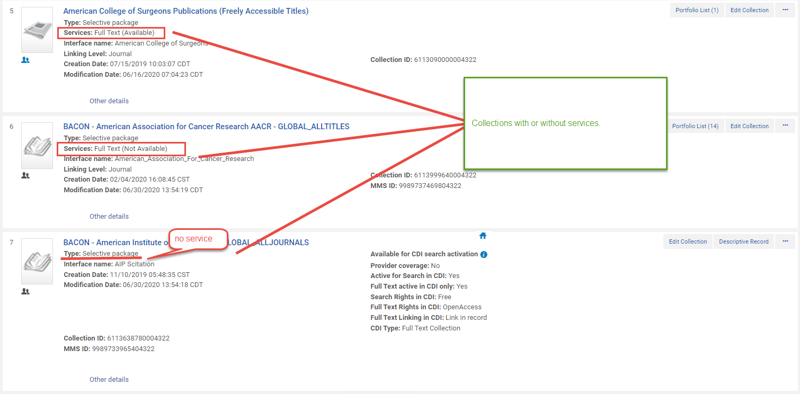Click Available for CDI search activation label
Image resolution: width=800 pixels, height=394 pixels.
pos(424,254)
